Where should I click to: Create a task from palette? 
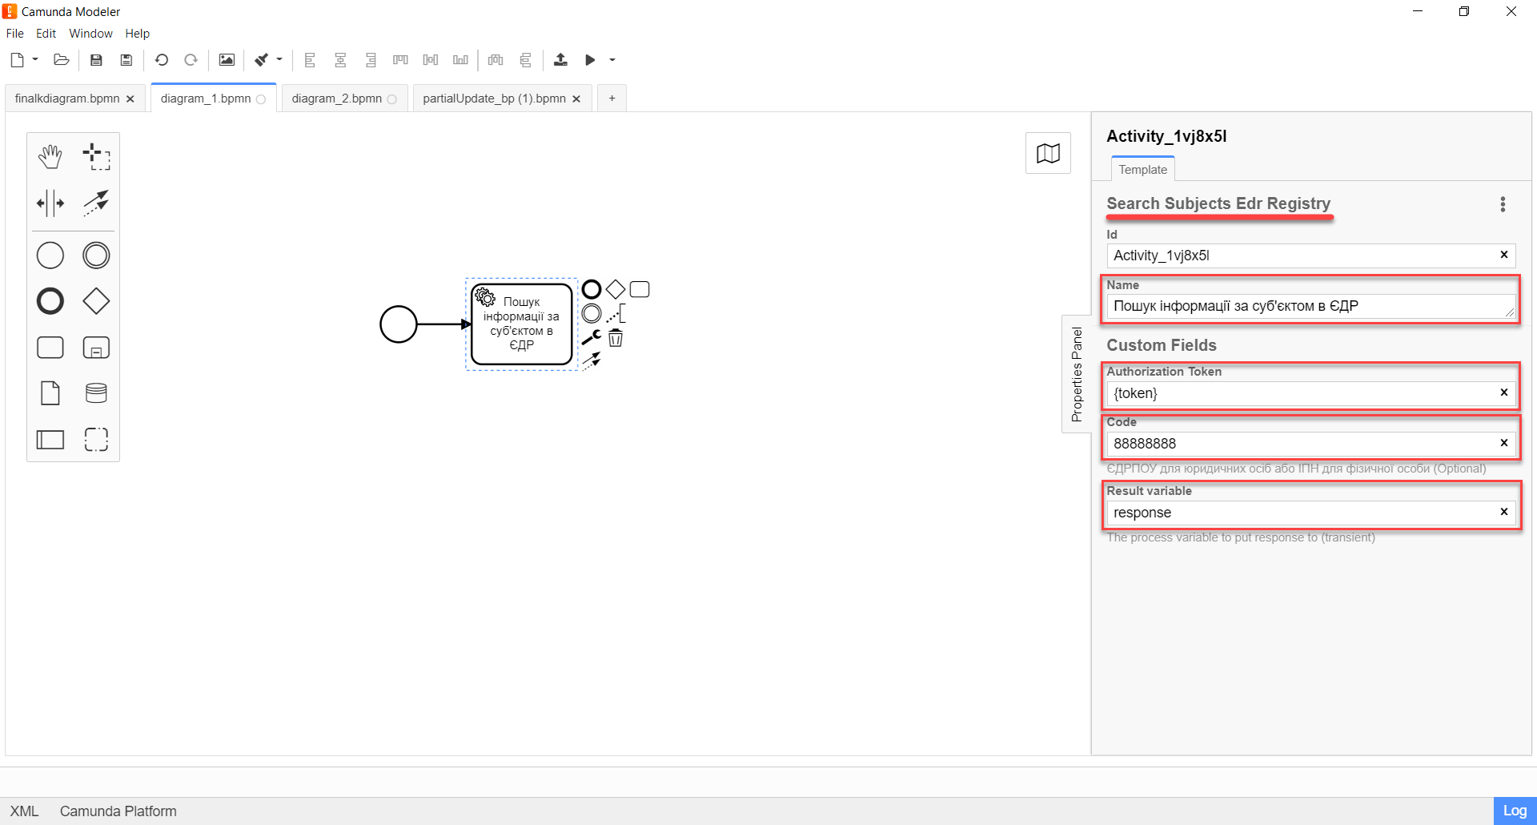tap(50, 348)
